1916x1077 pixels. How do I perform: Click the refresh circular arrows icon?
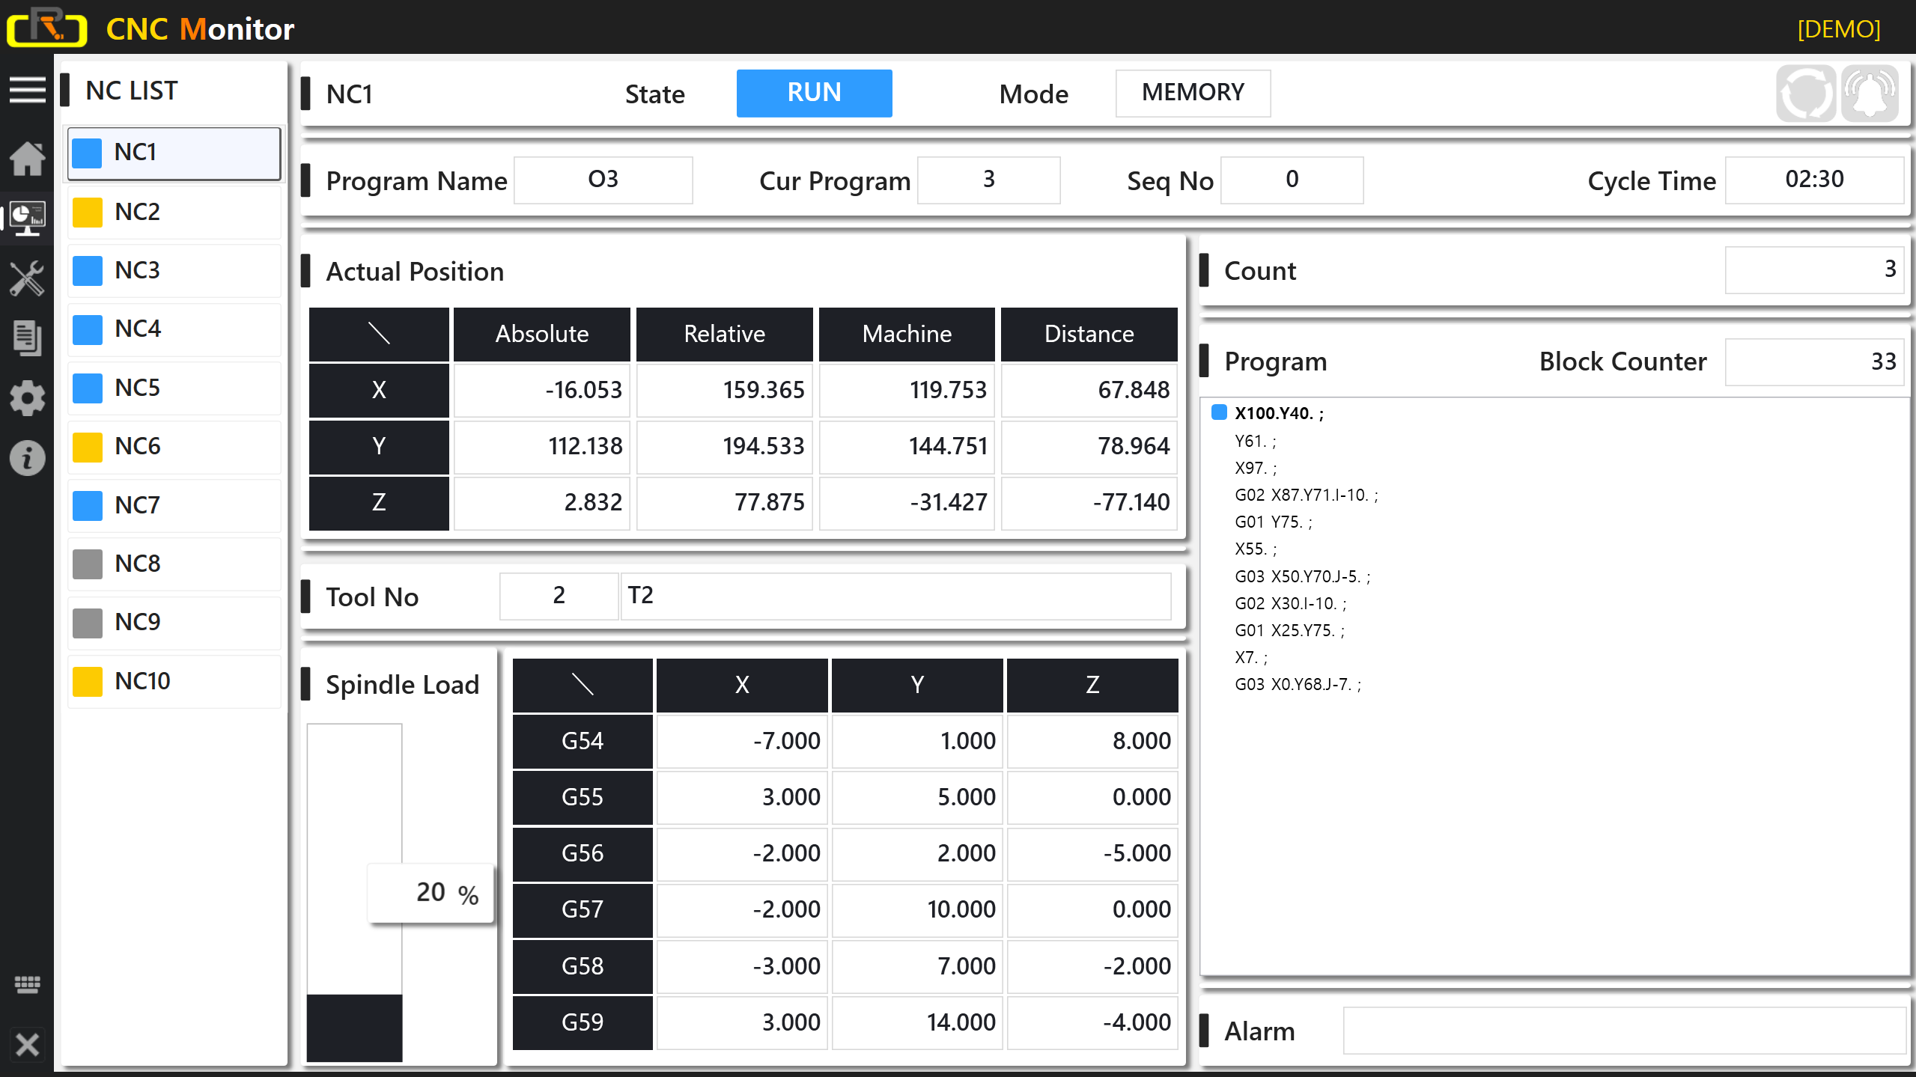1806,94
